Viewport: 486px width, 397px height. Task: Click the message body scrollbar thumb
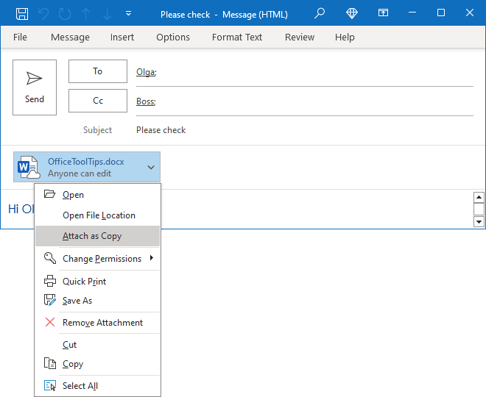(479, 209)
